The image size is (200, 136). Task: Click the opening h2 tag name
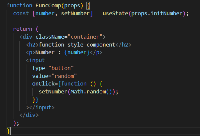[x=32, y=45]
